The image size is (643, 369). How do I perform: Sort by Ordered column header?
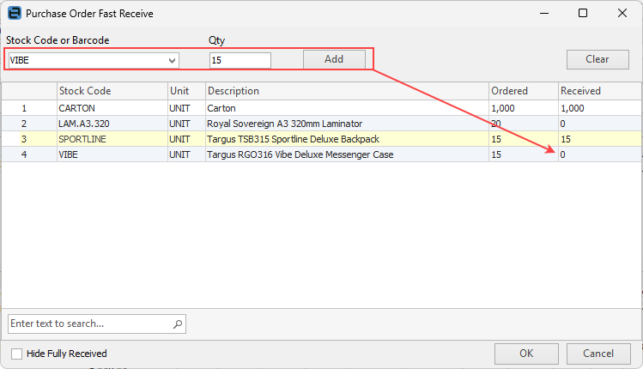click(522, 91)
